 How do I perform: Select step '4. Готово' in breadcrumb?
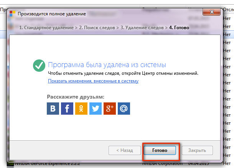tap(180, 28)
